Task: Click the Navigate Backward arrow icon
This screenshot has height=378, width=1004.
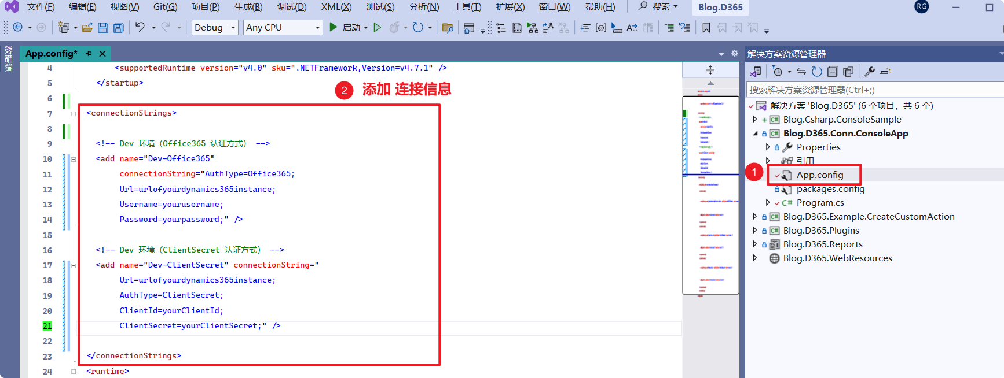Action: [18, 27]
